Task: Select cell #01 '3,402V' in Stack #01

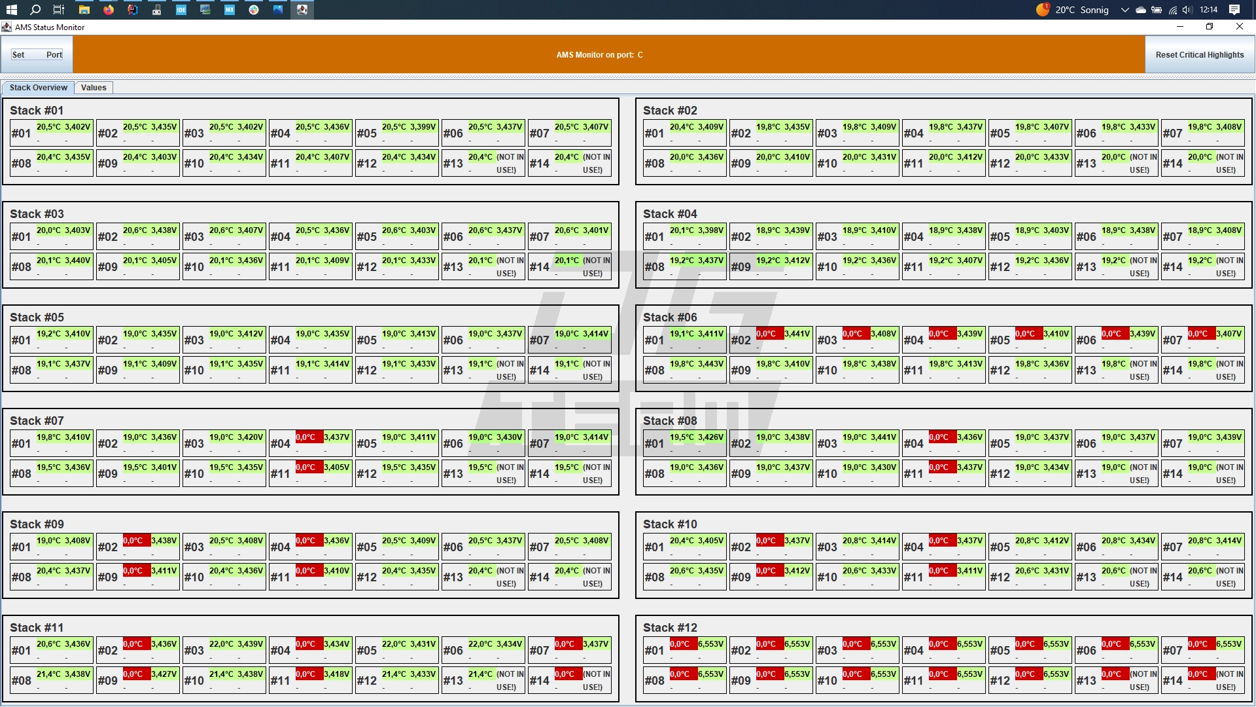Action: [52, 133]
